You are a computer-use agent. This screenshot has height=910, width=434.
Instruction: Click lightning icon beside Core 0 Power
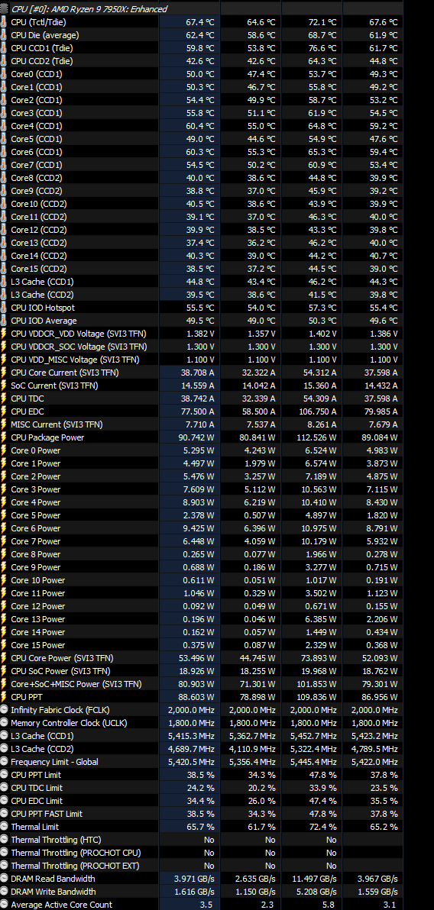pos(4,450)
